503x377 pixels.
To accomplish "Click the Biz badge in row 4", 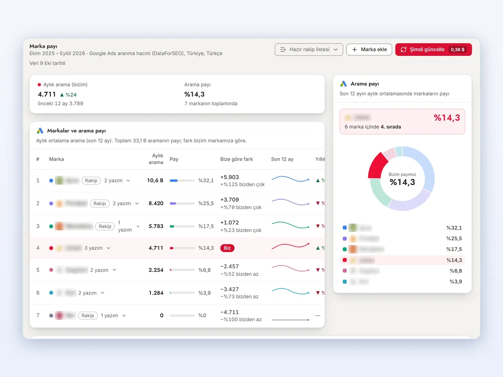I will [227, 248].
